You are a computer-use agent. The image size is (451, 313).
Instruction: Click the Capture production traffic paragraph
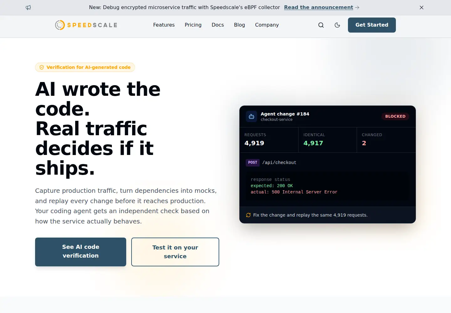(x=126, y=206)
